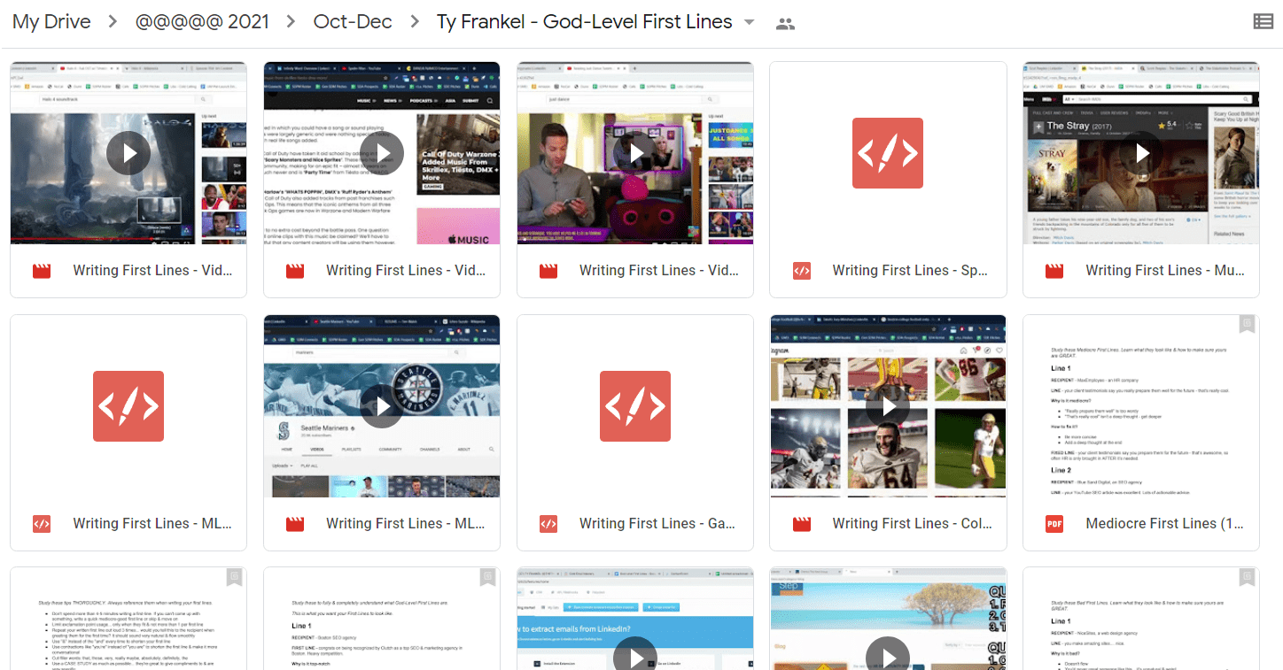Click video file icon beside Writing First Lines - Col
Image resolution: width=1283 pixels, height=670 pixels.
point(802,524)
